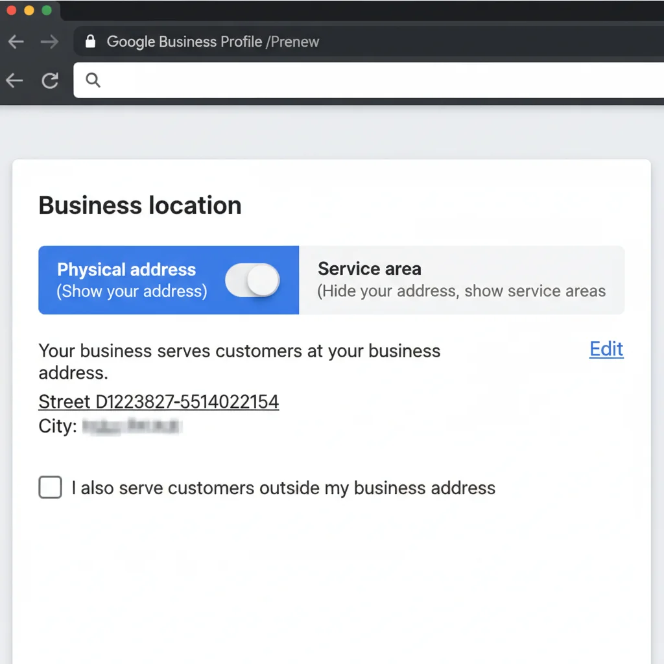
Task: Click the red close window button
Action: (x=12, y=10)
